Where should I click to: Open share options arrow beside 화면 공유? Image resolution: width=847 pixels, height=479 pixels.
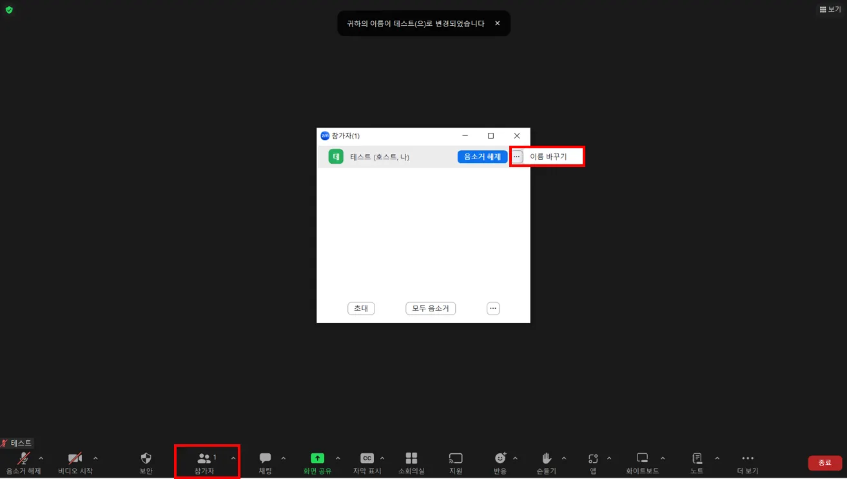pos(338,458)
